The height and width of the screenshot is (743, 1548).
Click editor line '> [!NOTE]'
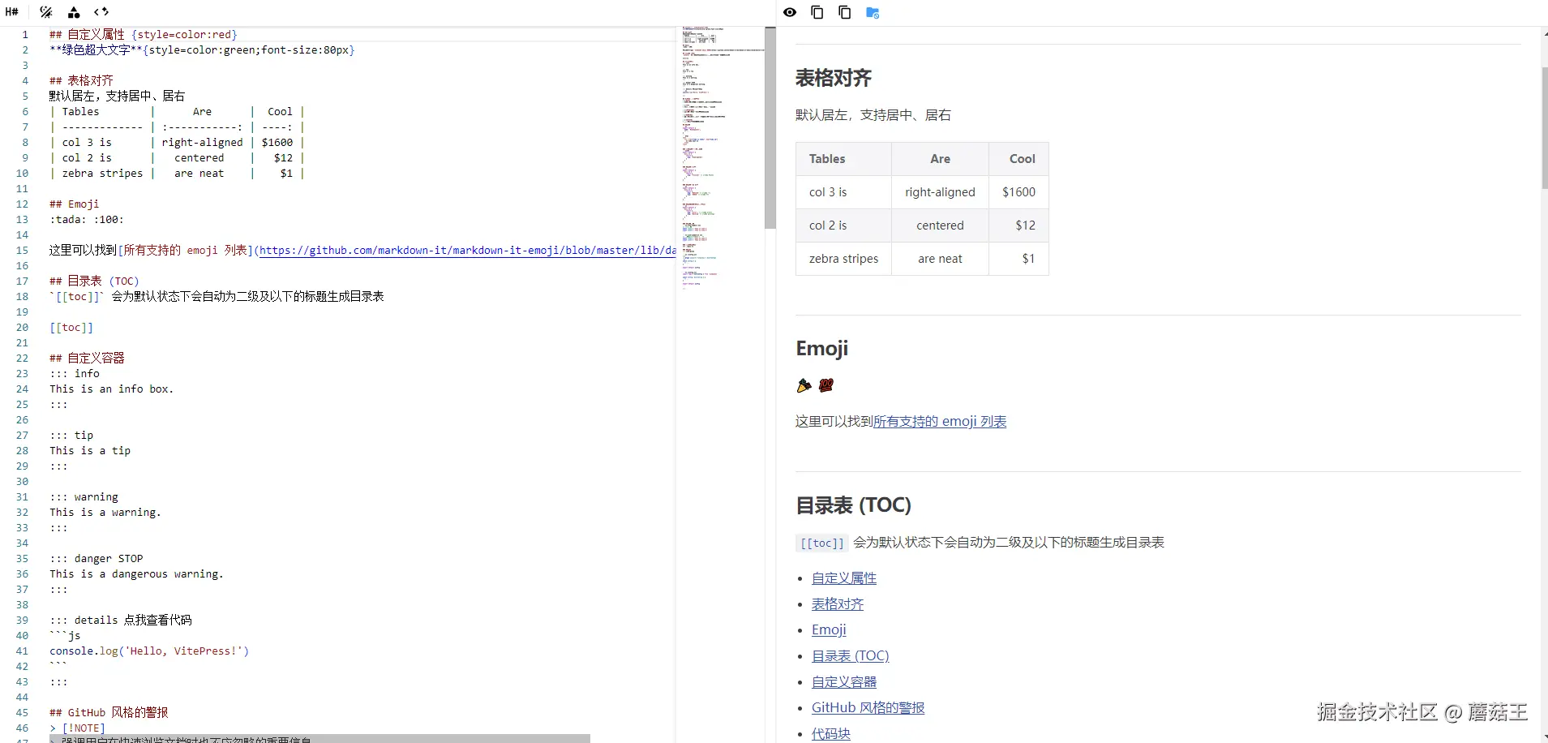(x=77, y=728)
